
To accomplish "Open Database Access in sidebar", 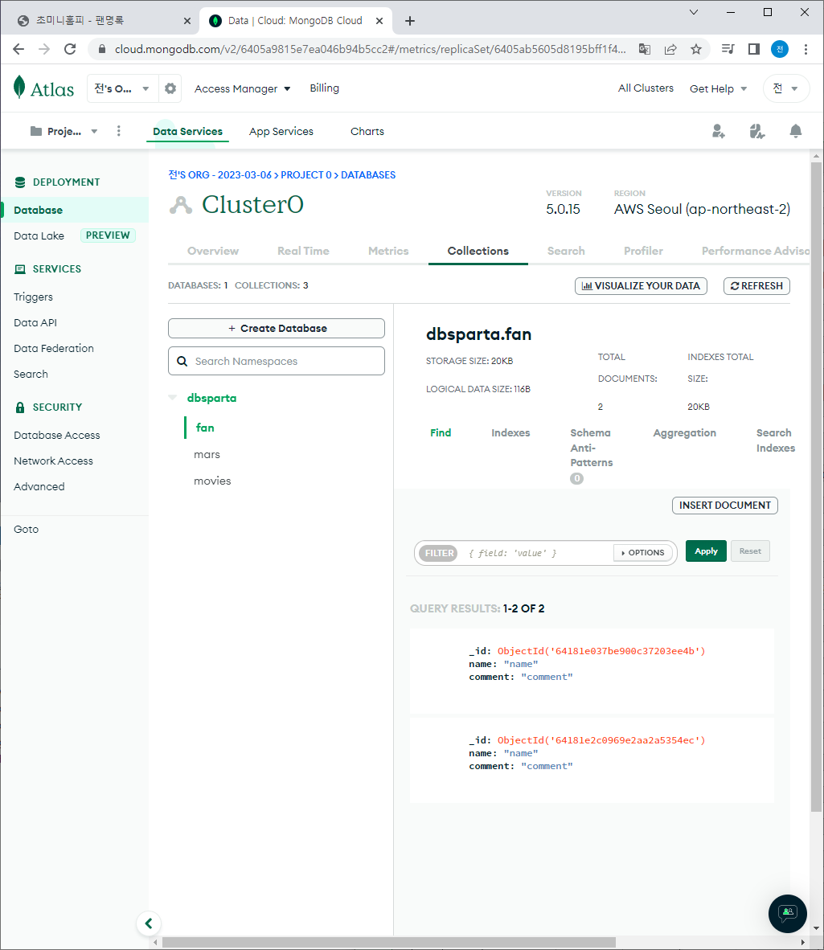I will coord(57,435).
